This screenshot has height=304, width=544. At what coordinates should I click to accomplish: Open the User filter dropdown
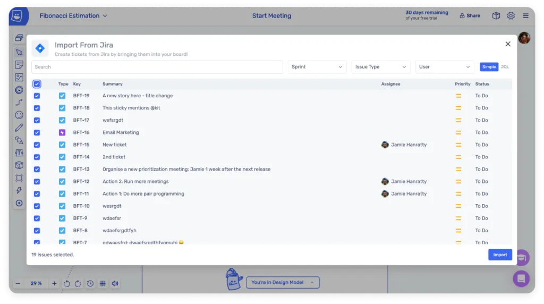(x=444, y=67)
